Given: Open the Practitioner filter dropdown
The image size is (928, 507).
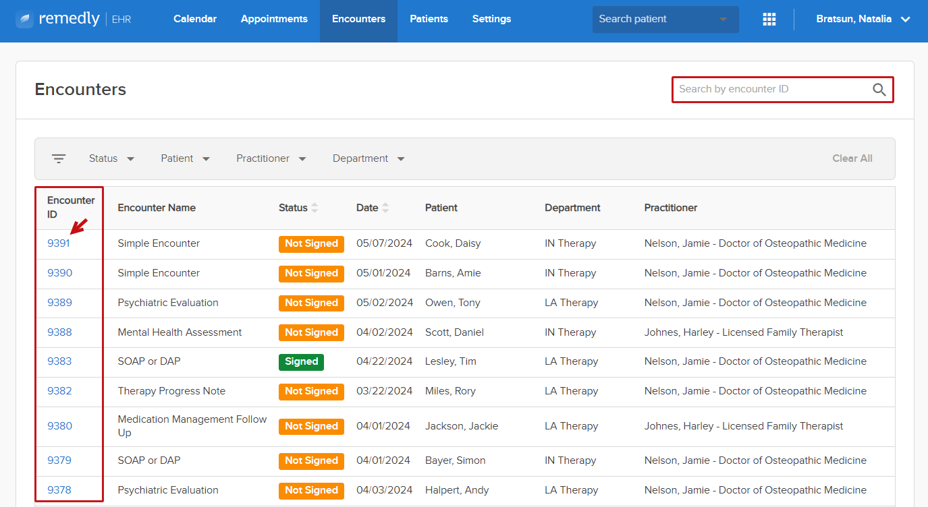Looking at the screenshot, I should tap(271, 158).
